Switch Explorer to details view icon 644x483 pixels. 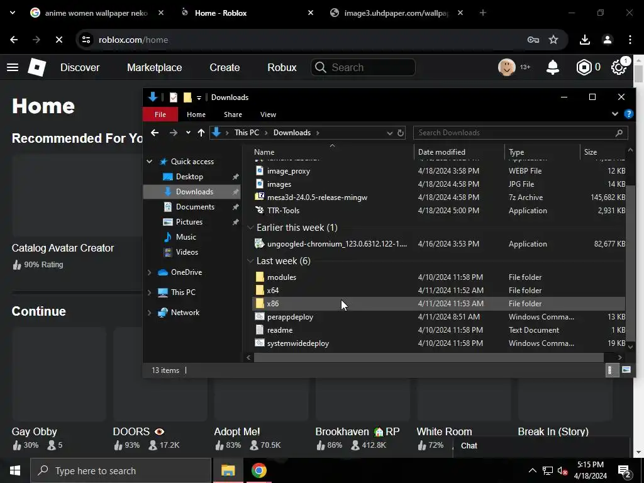coord(611,370)
